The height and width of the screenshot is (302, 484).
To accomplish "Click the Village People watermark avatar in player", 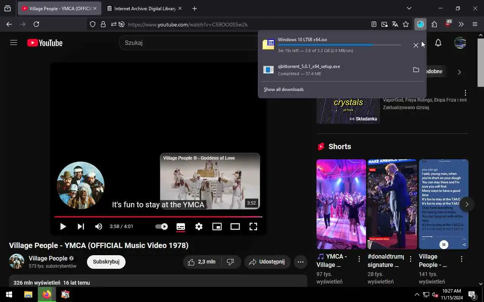I will pyautogui.click(x=81, y=185).
